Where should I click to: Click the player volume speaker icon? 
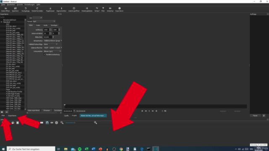[x=165, y=111]
